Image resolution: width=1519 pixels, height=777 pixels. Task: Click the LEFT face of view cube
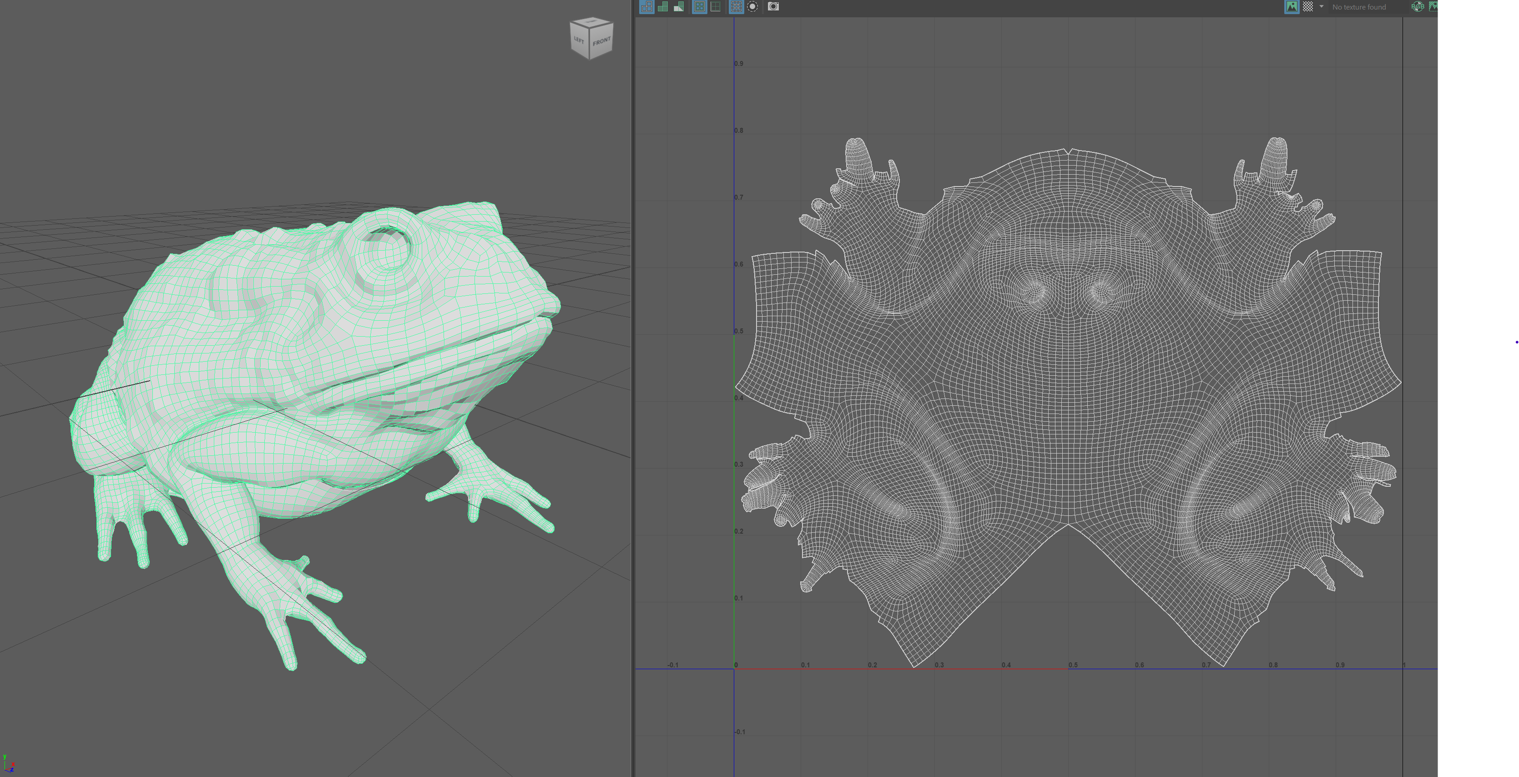coord(579,40)
